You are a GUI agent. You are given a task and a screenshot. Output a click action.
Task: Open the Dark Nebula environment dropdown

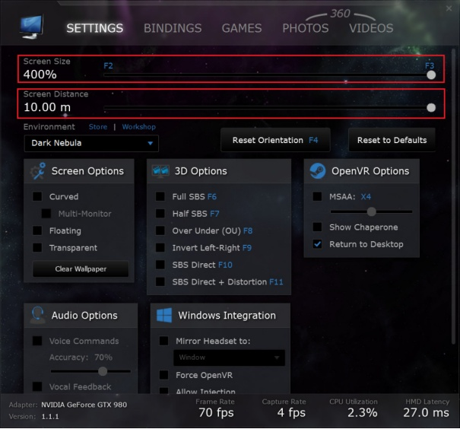click(91, 143)
